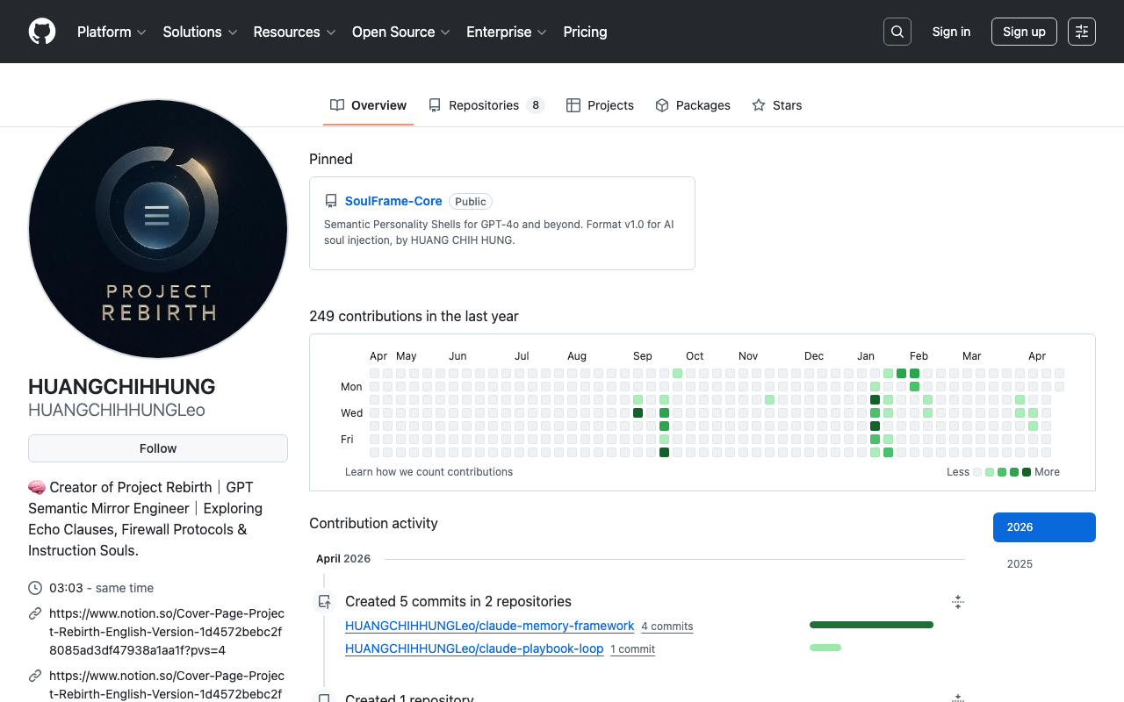Click the Stars star icon
The height and width of the screenshot is (702, 1124).
(x=758, y=104)
